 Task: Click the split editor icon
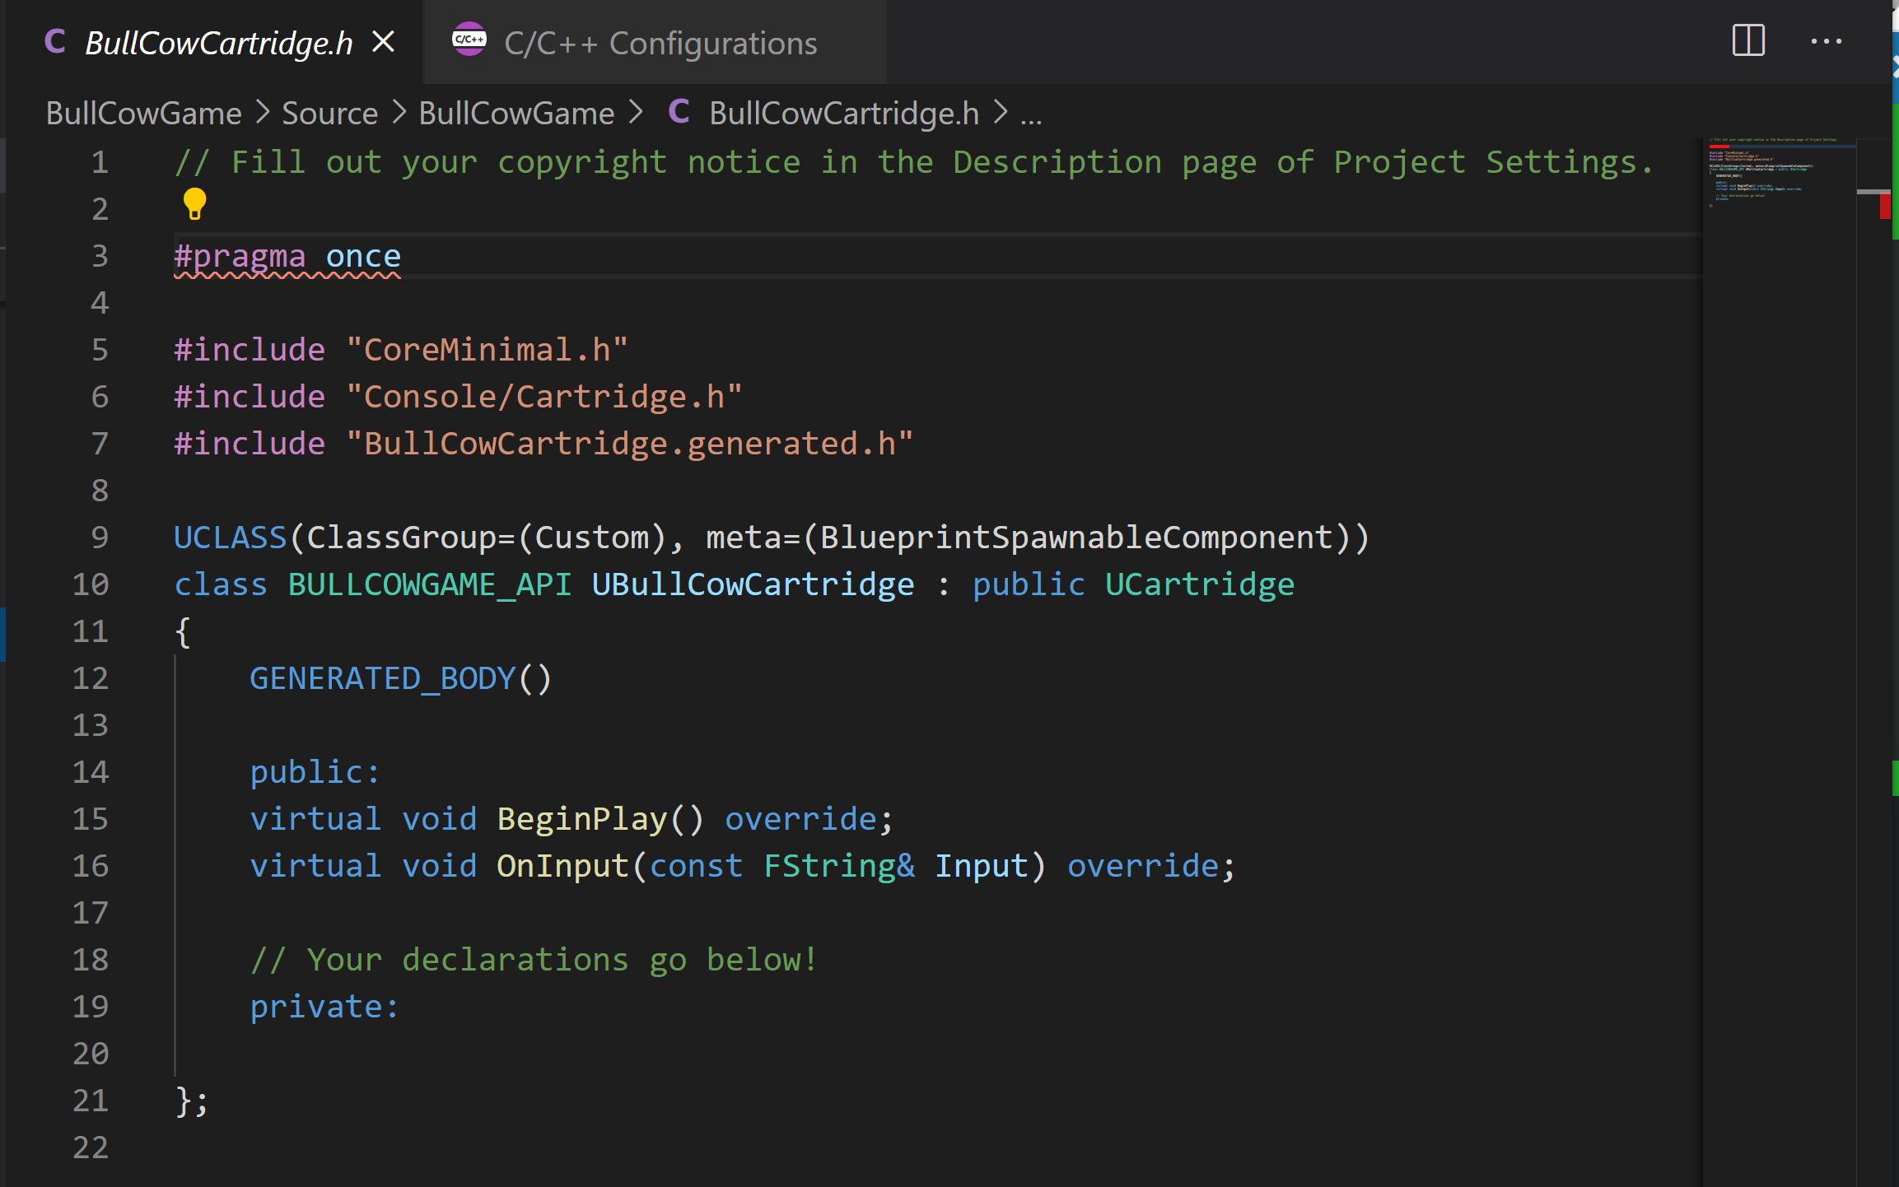pos(1748,41)
